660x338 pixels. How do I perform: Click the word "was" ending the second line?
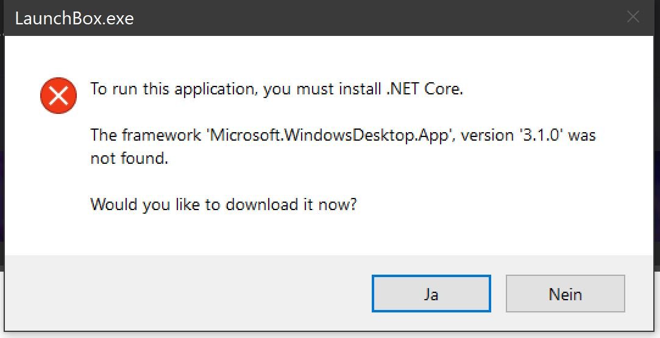[582, 136]
